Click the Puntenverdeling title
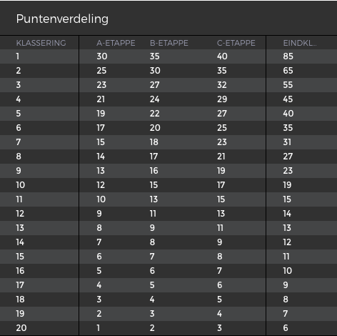Viewport: 337px width, 336px height. [x=62, y=19]
